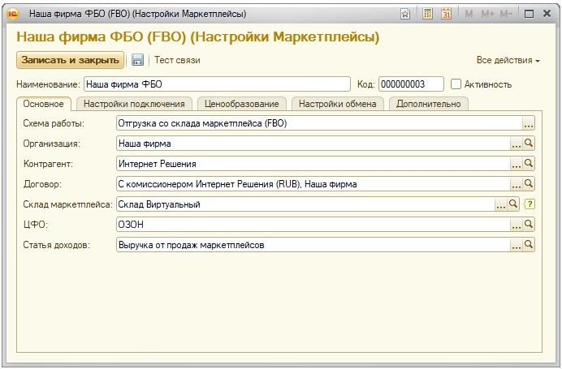Open the Схема работы selection list button
Image resolution: width=562 pixels, height=369 pixels.
coord(529,124)
